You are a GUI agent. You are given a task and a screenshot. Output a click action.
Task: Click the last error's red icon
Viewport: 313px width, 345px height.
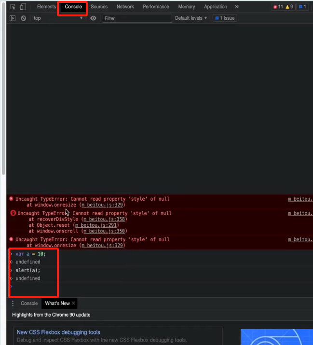pos(11,239)
